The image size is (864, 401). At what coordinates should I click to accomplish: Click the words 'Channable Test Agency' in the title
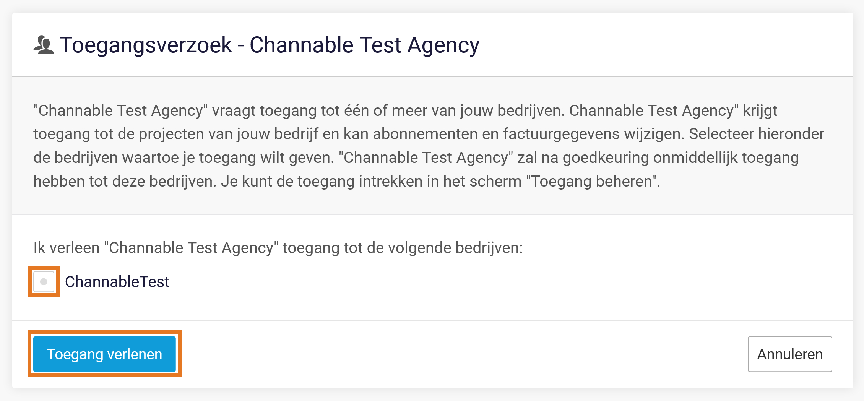(364, 45)
